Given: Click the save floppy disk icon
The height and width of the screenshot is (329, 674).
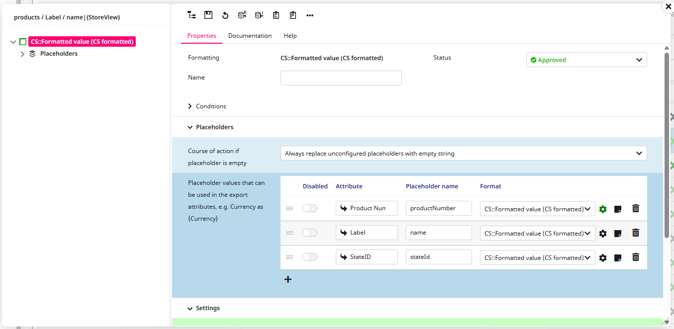Looking at the screenshot, I should click(x=208, y=15).
